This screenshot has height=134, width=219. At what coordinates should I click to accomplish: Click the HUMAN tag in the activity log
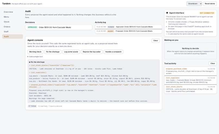click(111, 27)
